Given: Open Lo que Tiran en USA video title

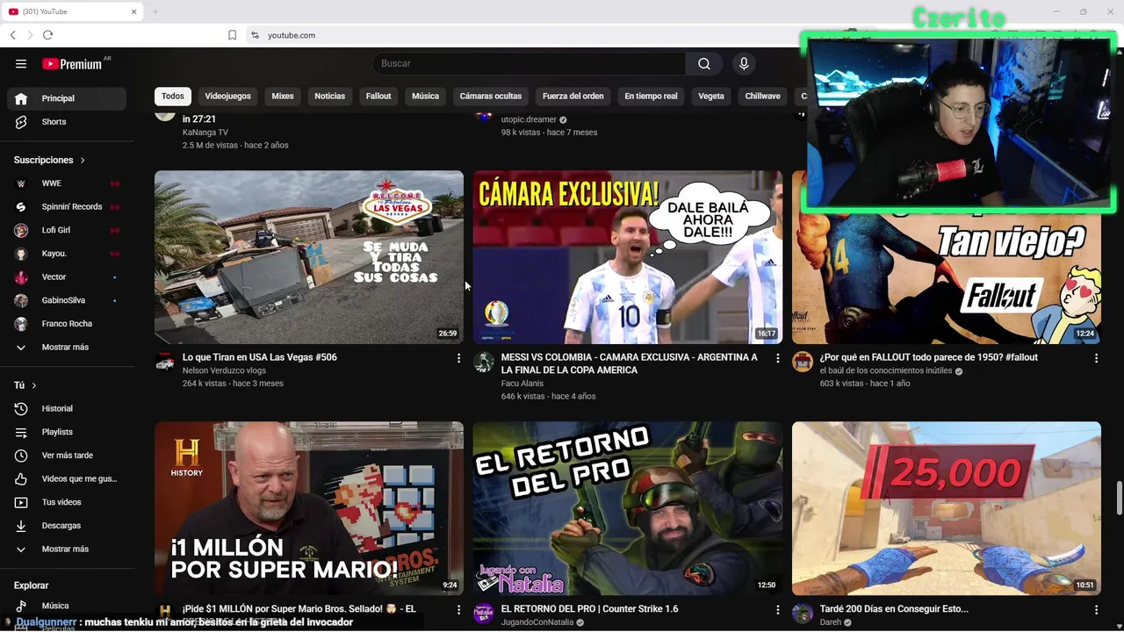Looking at the screenshot, I should pyautogui.click(x=260, y=357).
